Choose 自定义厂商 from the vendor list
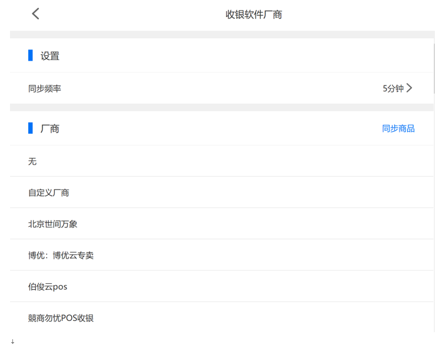 (222, 192)
